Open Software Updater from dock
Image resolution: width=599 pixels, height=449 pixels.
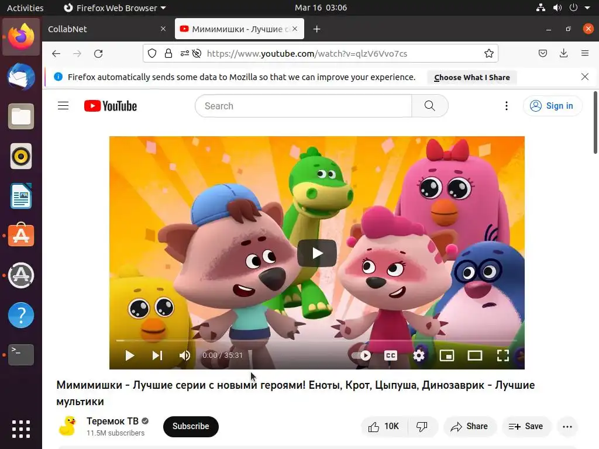click(21, 275)
